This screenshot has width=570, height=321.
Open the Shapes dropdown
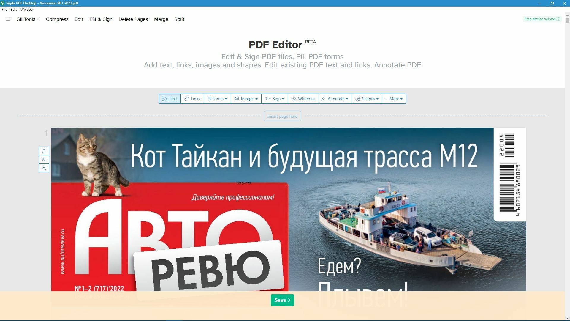click(x=367, y=99)
